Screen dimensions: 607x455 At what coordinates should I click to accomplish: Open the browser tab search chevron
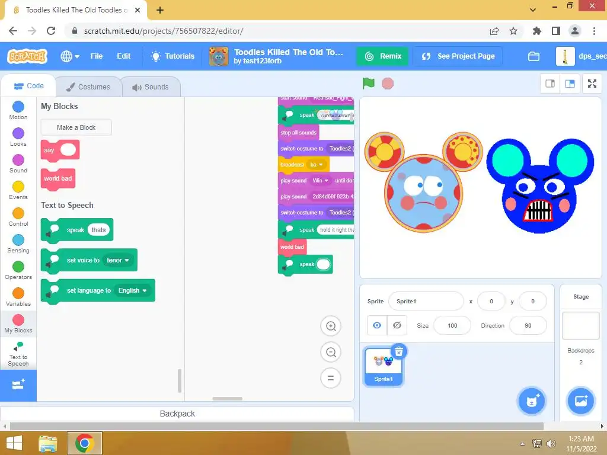tap(533, 9)
